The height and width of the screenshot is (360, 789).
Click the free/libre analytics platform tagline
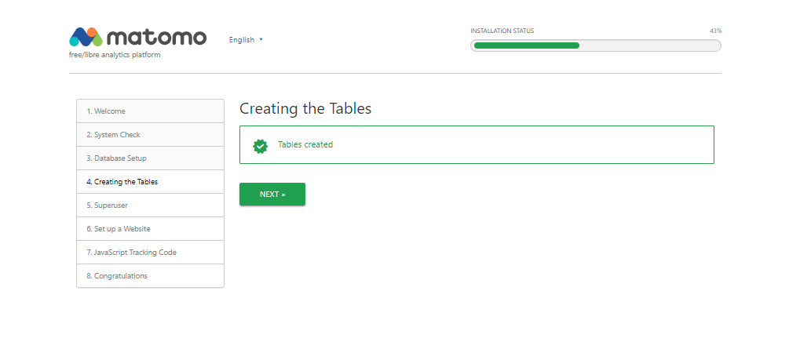pyautogui.click(x=115, y=55)
